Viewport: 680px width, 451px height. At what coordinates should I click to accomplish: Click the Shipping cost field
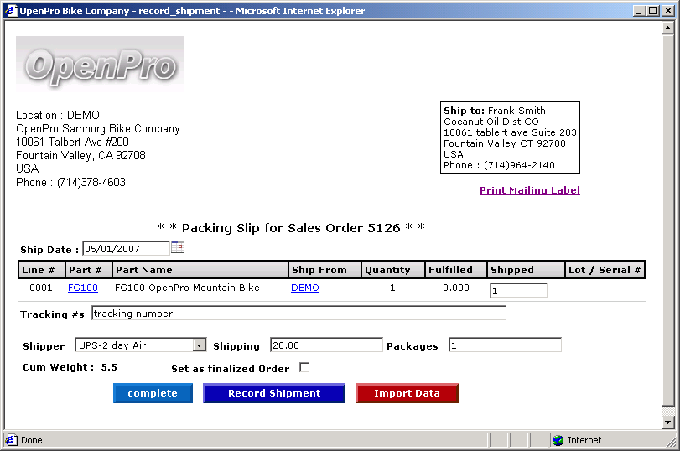pyautogui.click(x=326, y=345)
